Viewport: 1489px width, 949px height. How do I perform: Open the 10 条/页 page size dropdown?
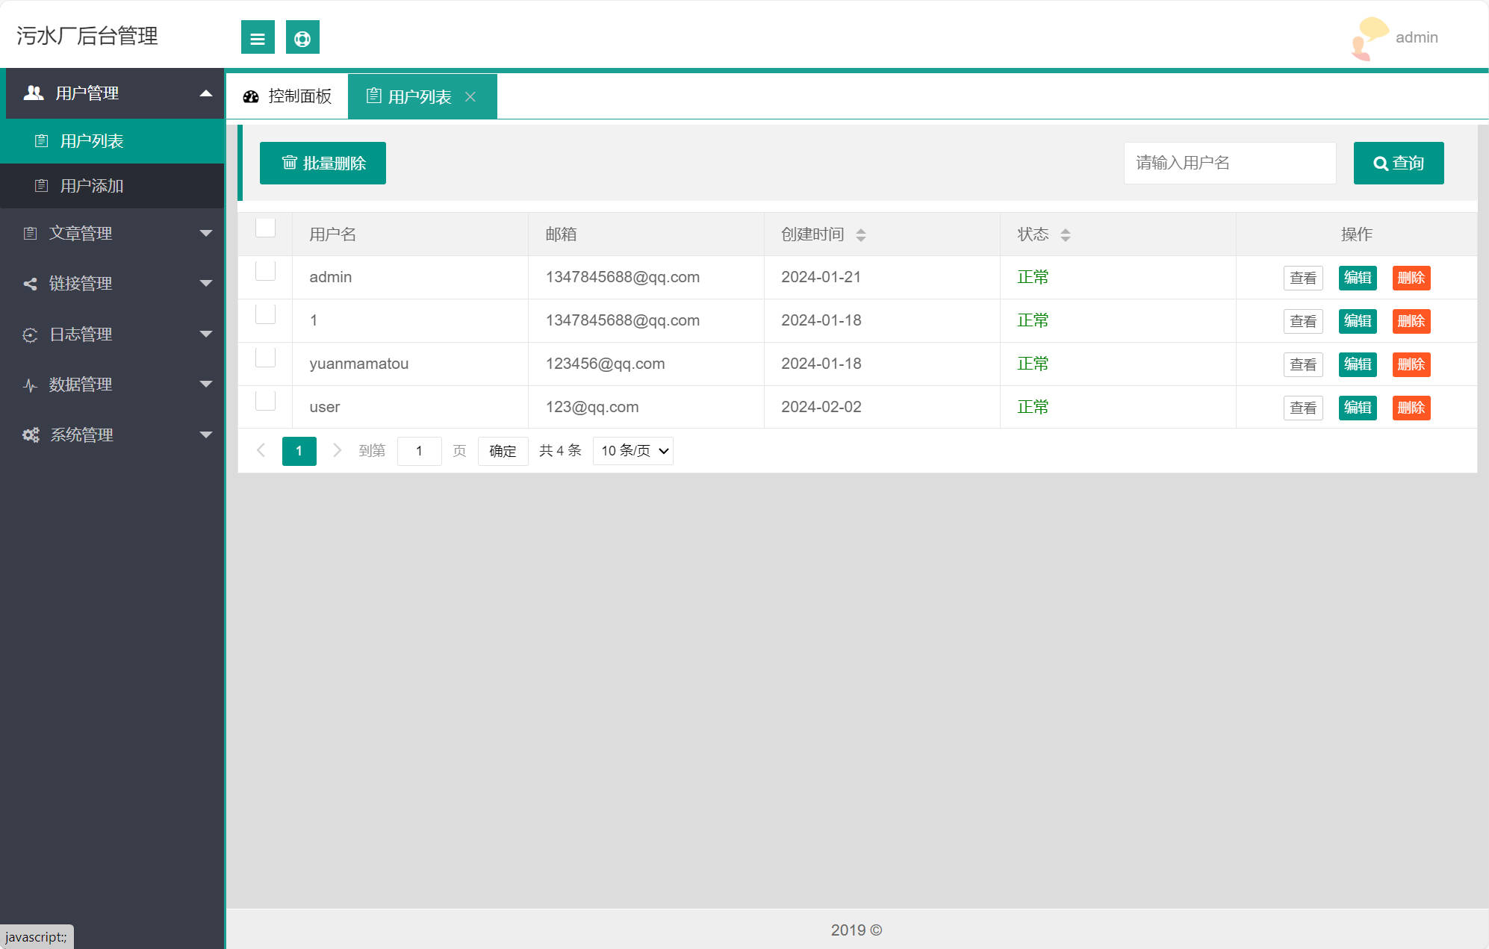[632, 451]
